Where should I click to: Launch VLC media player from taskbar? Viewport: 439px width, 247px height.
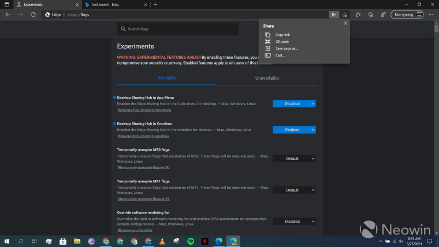pyautogui.click(x=162, y=241)
